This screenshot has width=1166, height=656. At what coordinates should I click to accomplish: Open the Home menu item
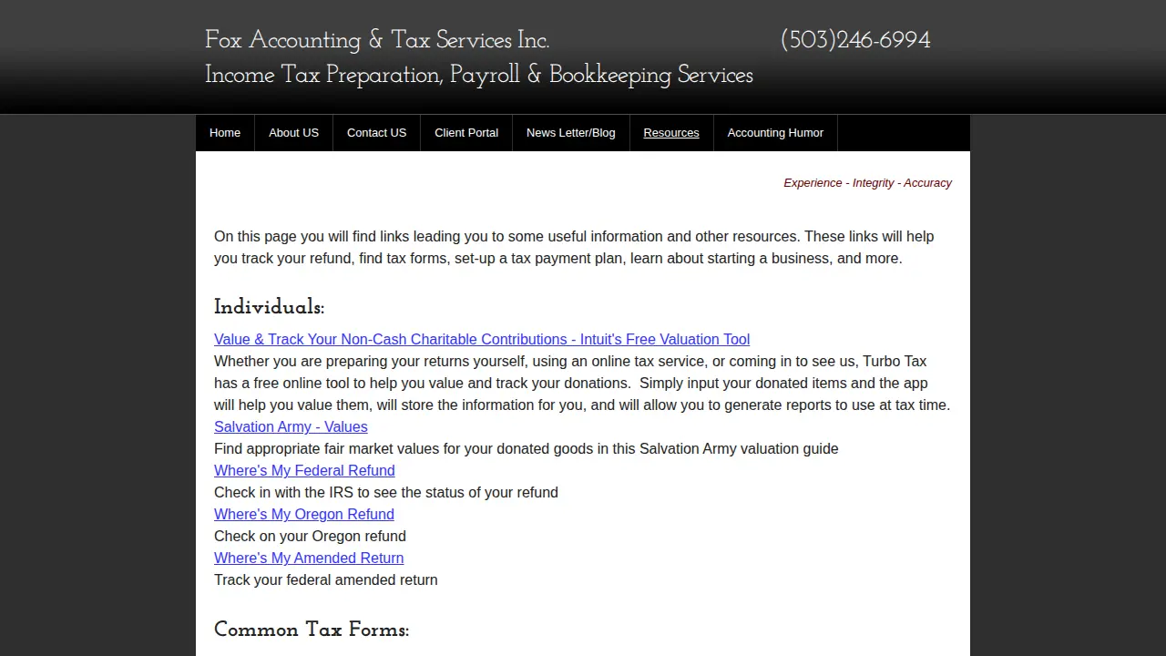pos(225,133)
